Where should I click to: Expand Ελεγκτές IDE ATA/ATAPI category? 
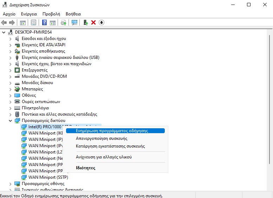[10, 45]
